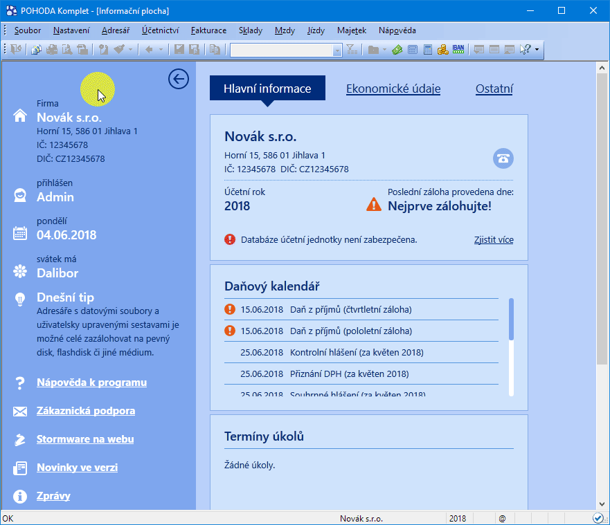Open the Soubor menu
610x525 pixels.
coord(28,30)
